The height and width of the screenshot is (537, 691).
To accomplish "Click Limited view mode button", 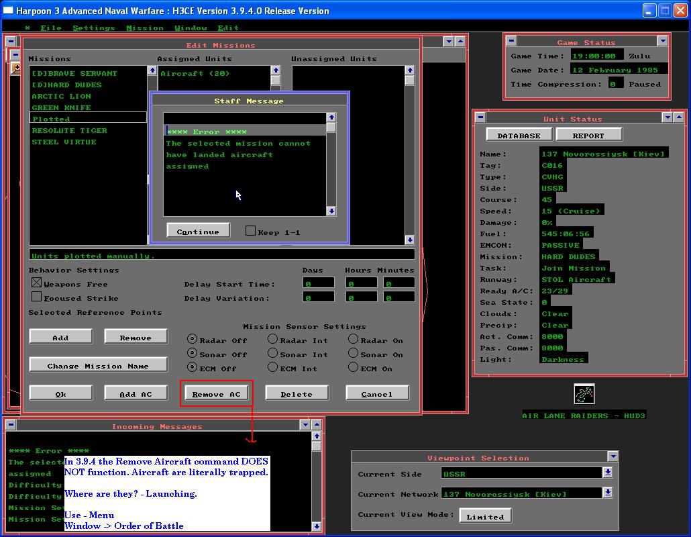I will click(x=485, y=516).
